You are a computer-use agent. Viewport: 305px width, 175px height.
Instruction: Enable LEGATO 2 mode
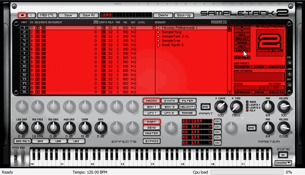click(247, 107)
